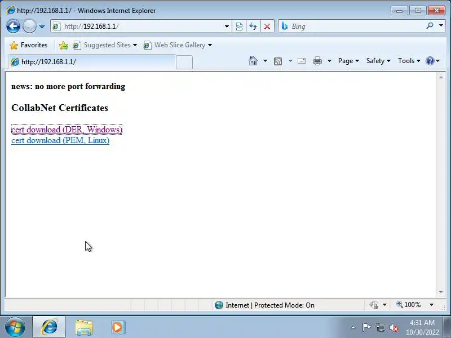Click the Home icon in command bar

(253, 61)
